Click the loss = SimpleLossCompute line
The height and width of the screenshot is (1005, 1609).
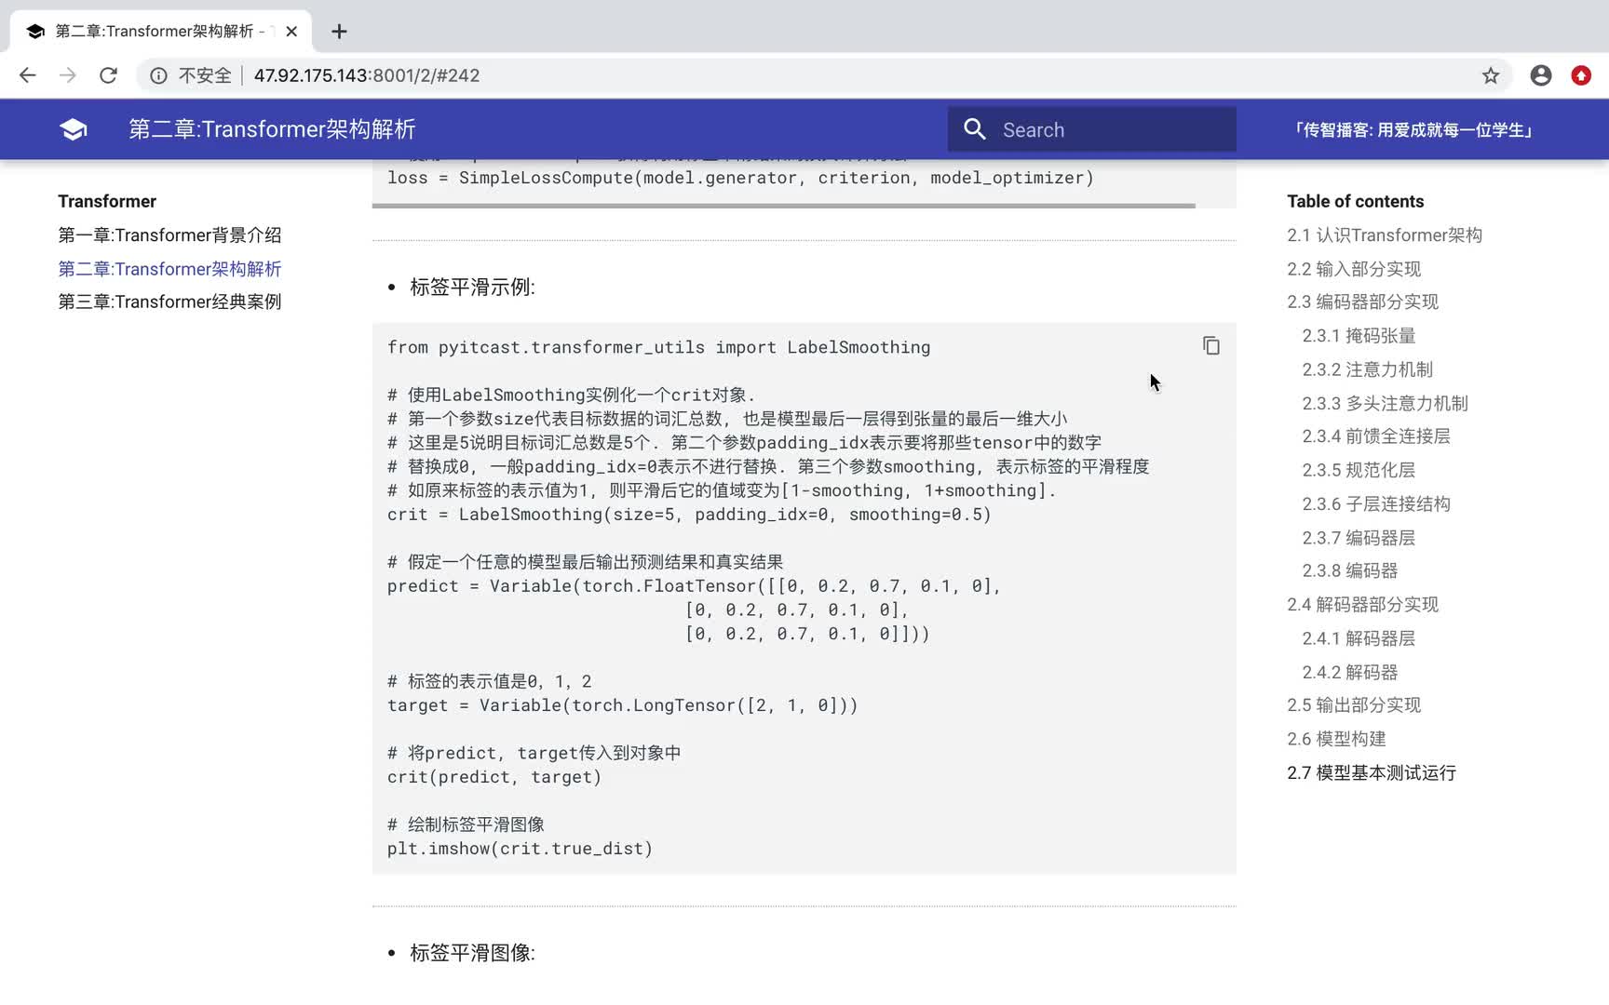click(x=740, y=178)
